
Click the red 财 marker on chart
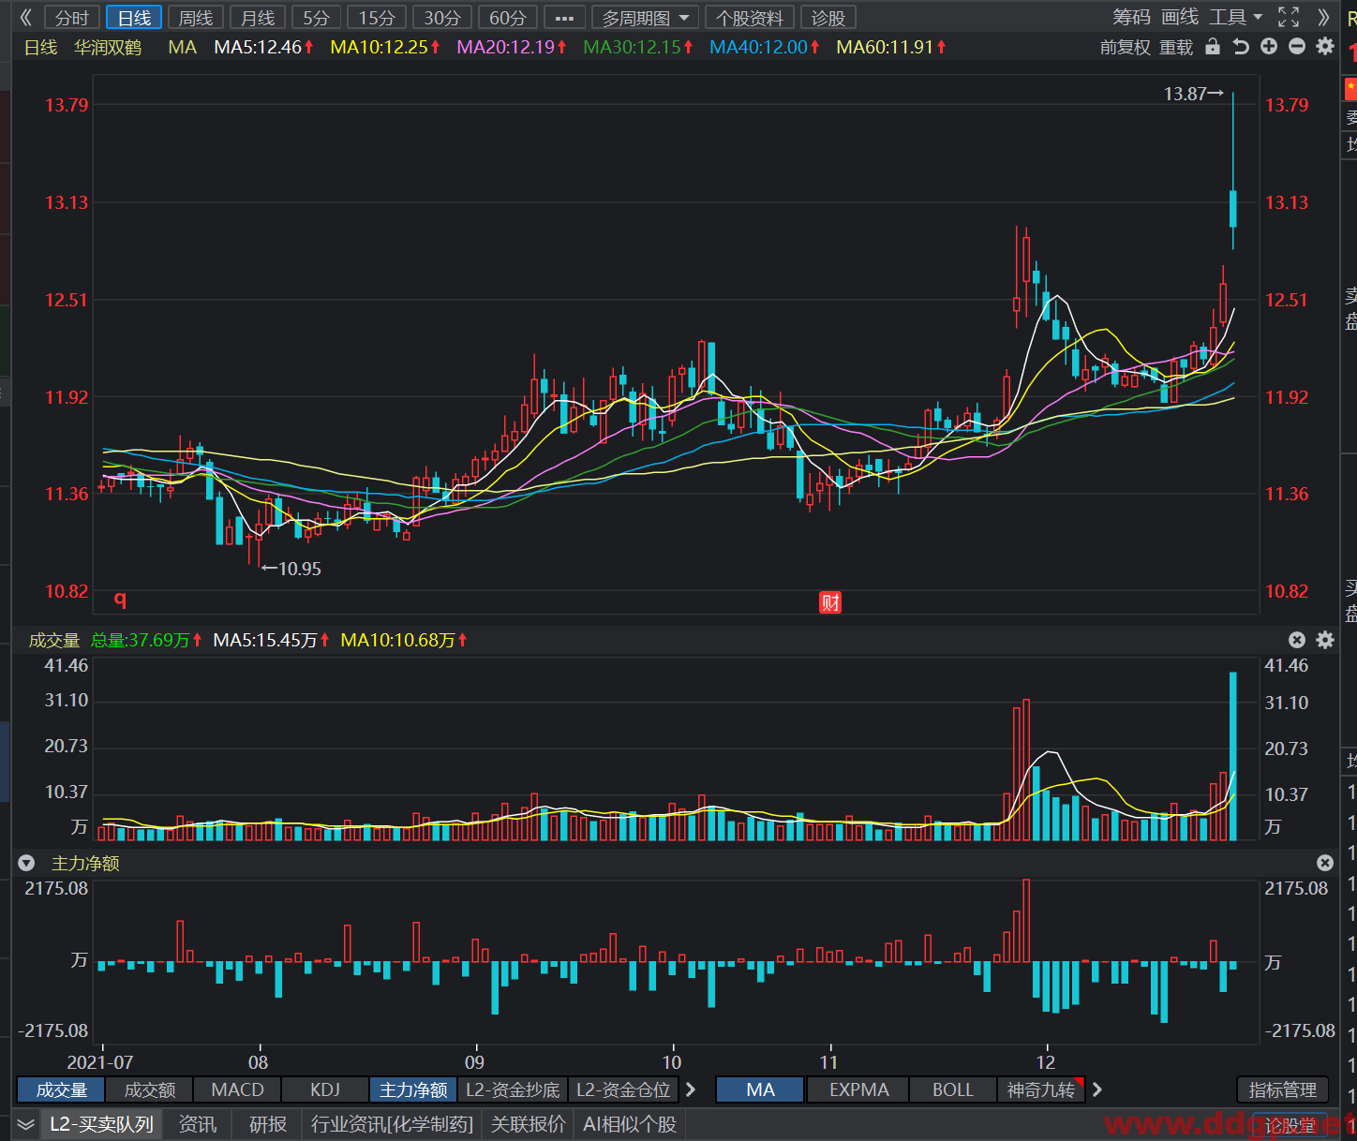click(x=830, y=602)
